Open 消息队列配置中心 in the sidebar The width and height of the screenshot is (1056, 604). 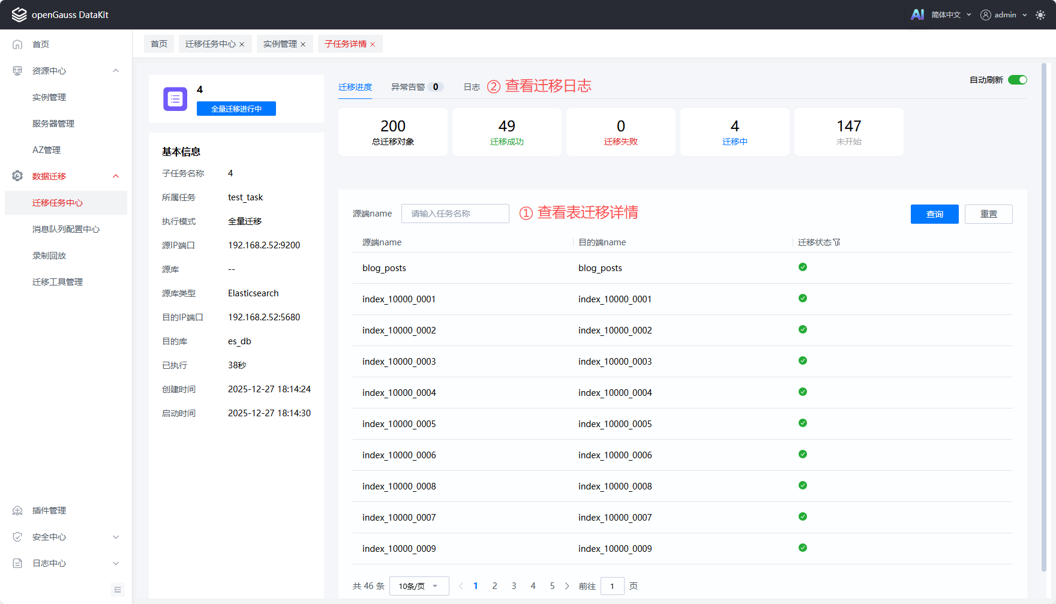tap(66, 229)
